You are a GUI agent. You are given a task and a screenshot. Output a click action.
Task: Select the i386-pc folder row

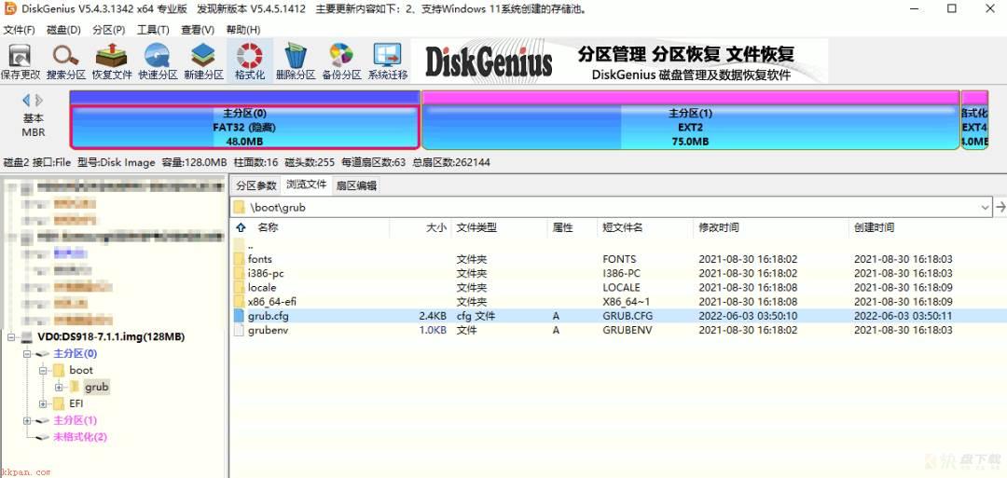[x=618, y=273]
